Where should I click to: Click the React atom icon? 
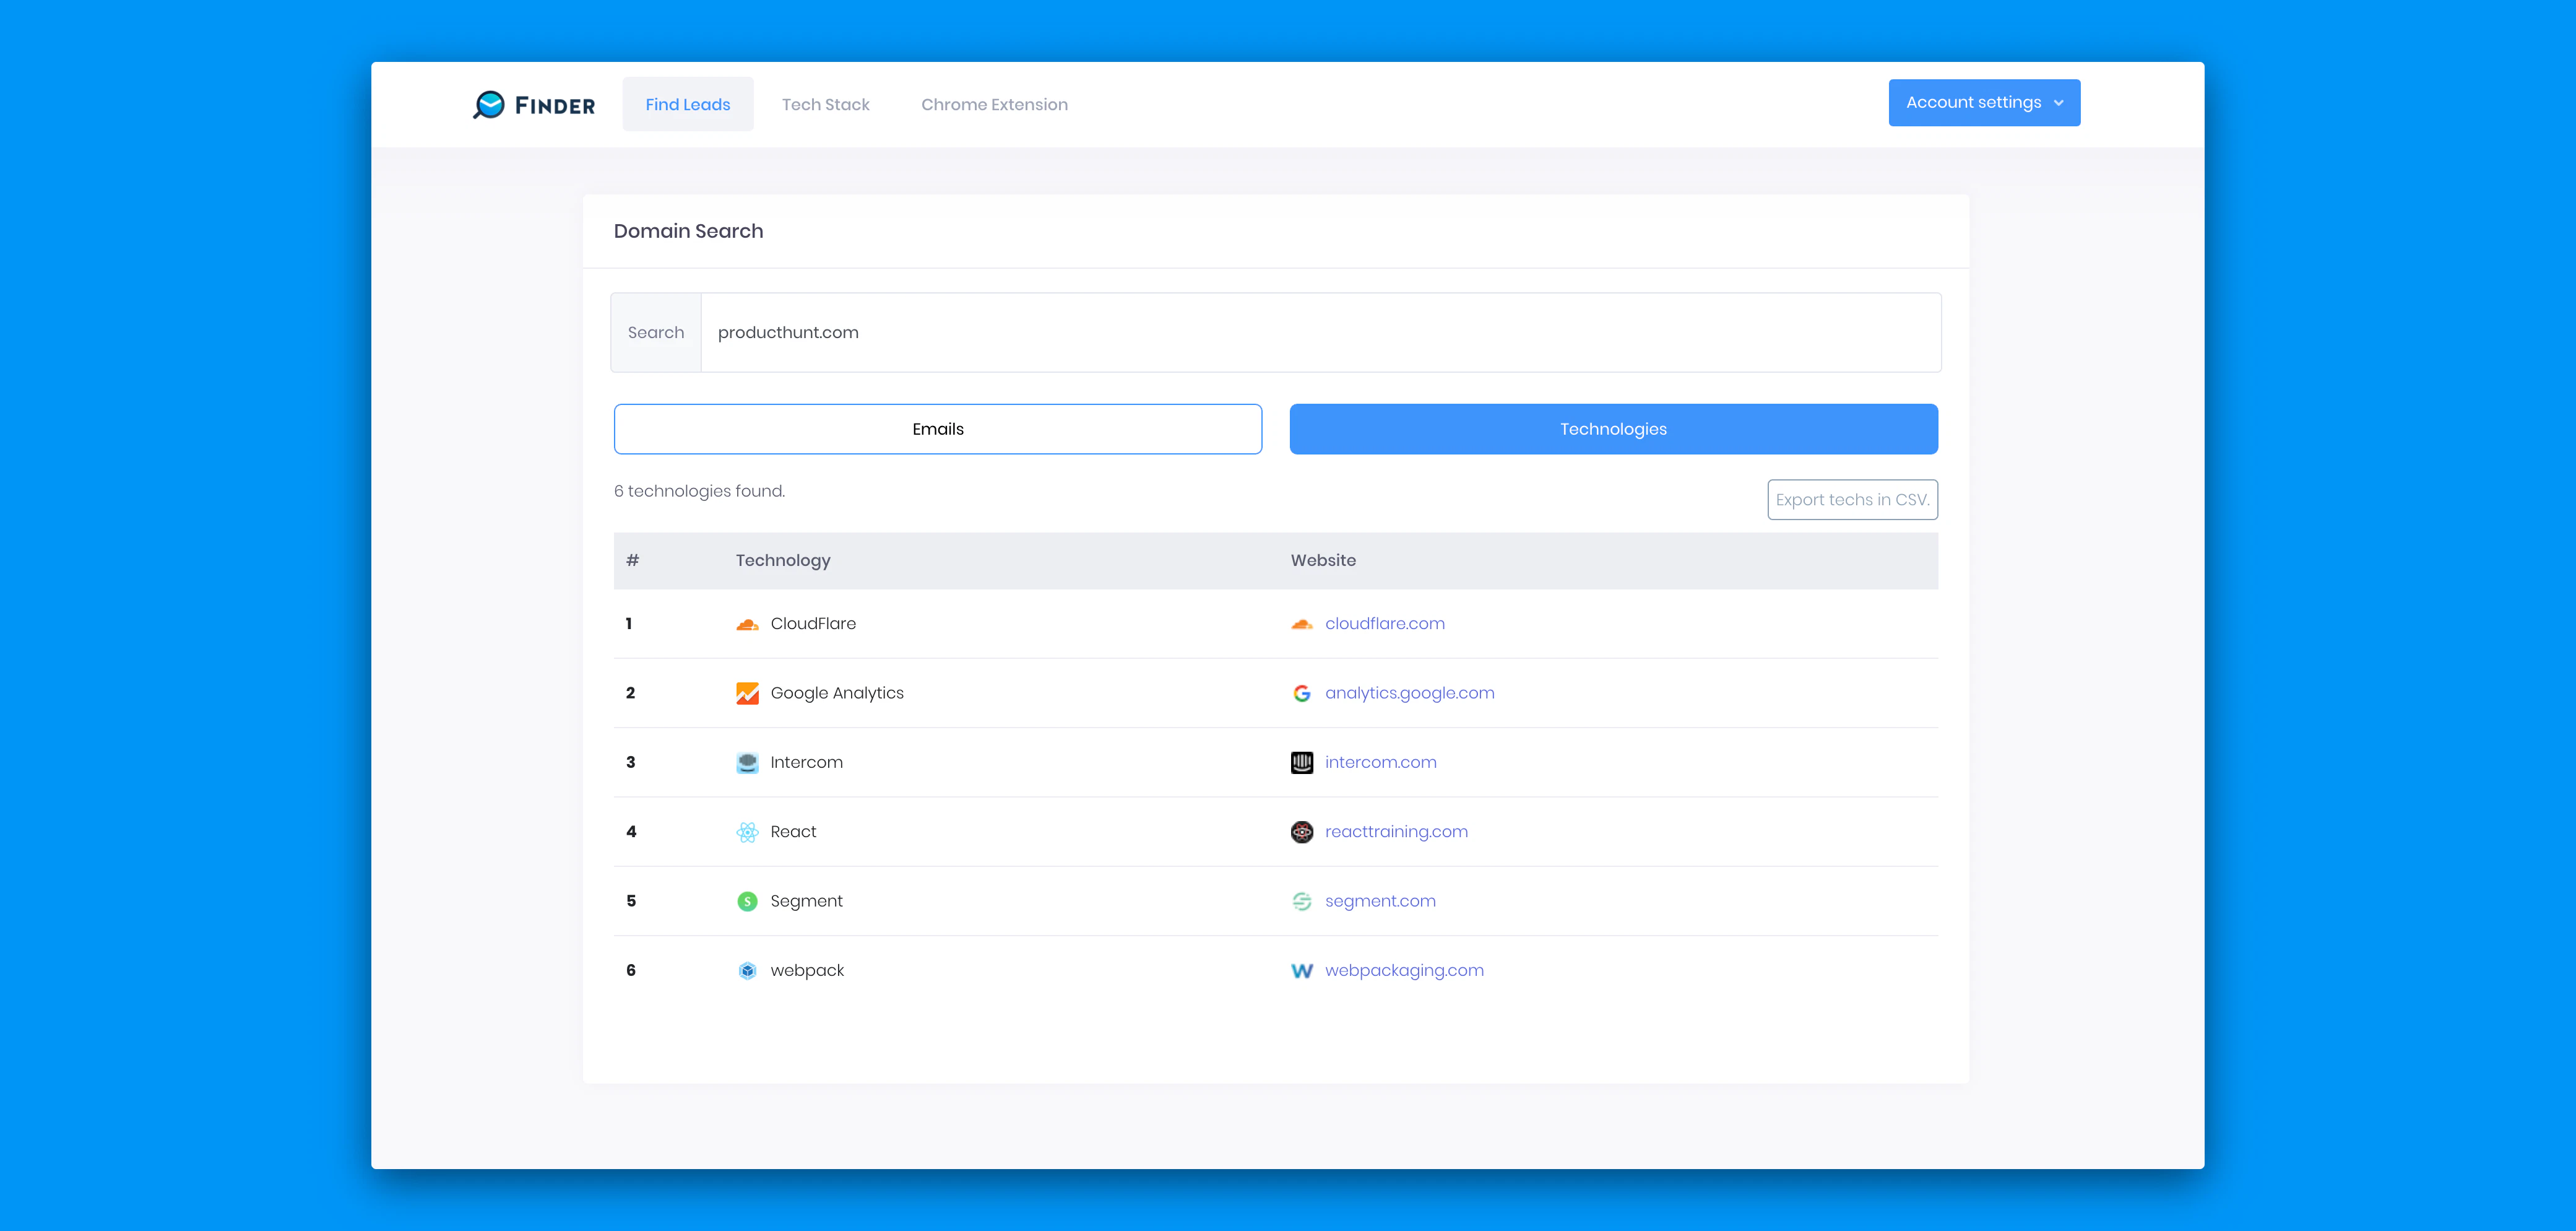[747, 832]
